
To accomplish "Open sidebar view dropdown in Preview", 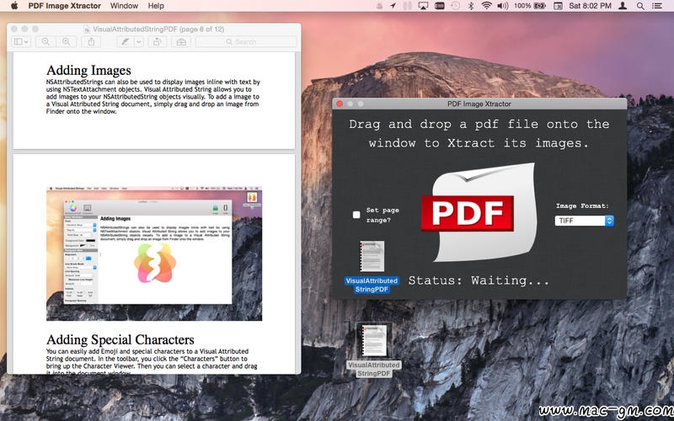I will [20, 41].
